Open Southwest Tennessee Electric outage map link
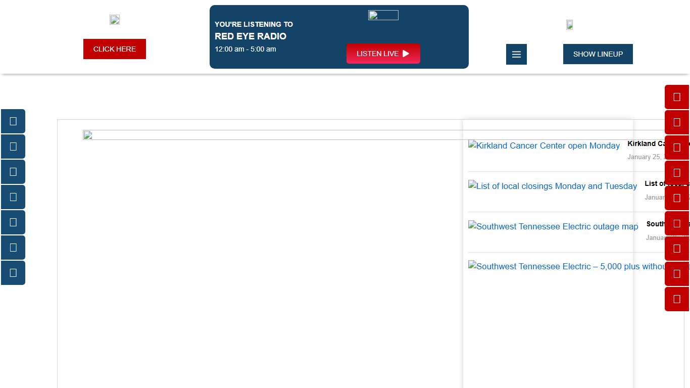The height and width of the screenshot is (388, 690). tap(553, 226)
